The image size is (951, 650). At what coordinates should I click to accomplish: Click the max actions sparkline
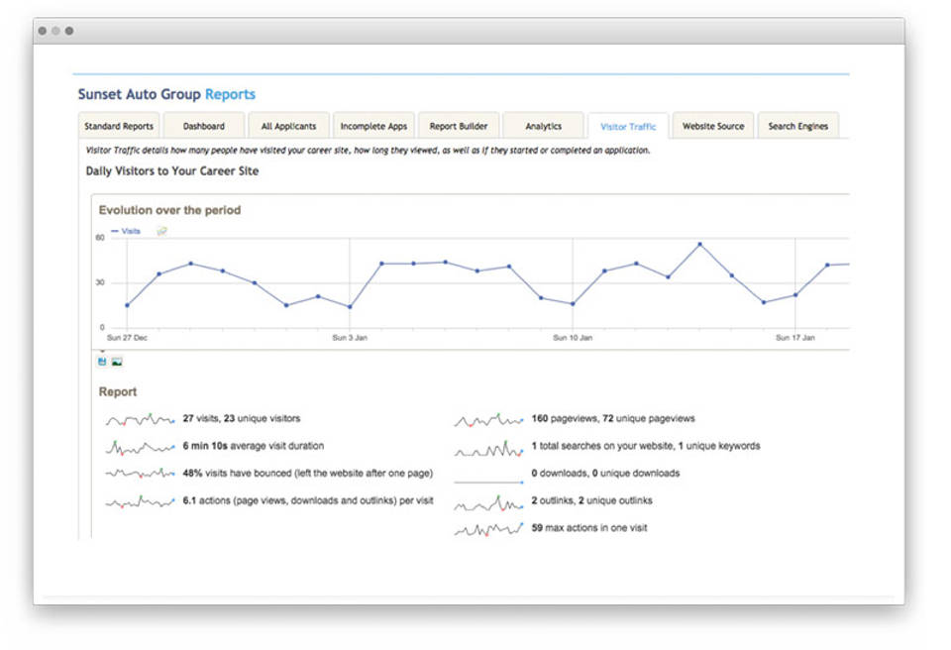[x=488, y=529]
